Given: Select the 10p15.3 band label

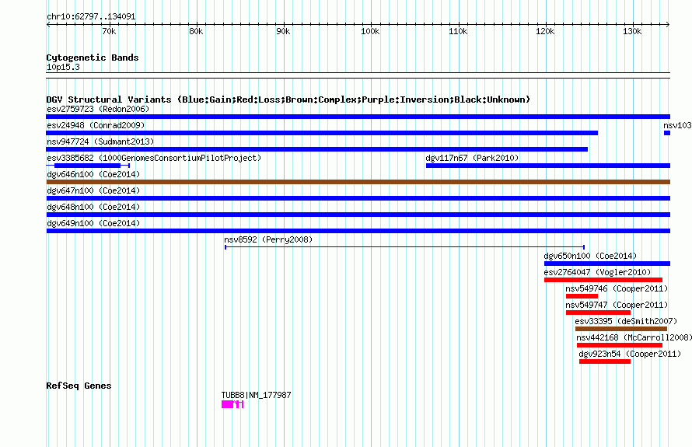Looking at the screenshot, I should pos(63,67).
